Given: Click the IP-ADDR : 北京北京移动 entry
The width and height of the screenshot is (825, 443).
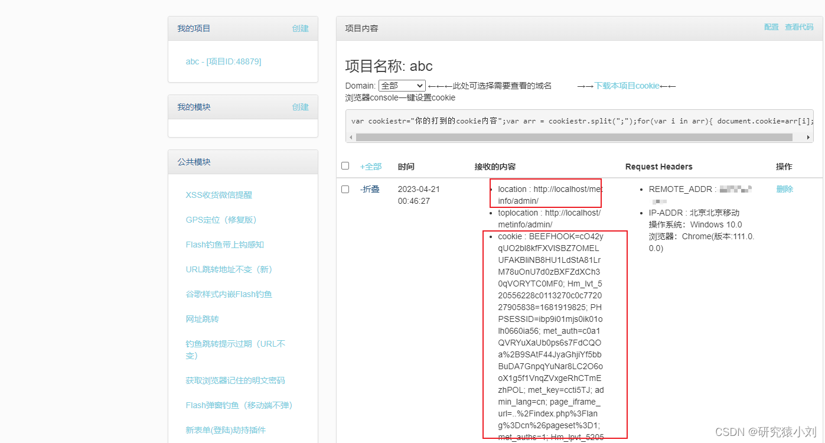Looking at the screenshot, I should pos(694,213).
